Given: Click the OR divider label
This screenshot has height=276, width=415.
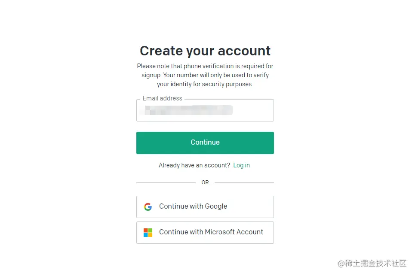Looking at the screenshot, I should tap(205, 182).
